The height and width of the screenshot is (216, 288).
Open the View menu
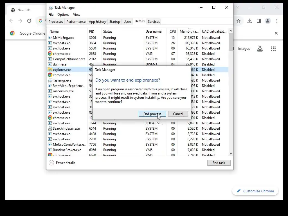(76, 15)
